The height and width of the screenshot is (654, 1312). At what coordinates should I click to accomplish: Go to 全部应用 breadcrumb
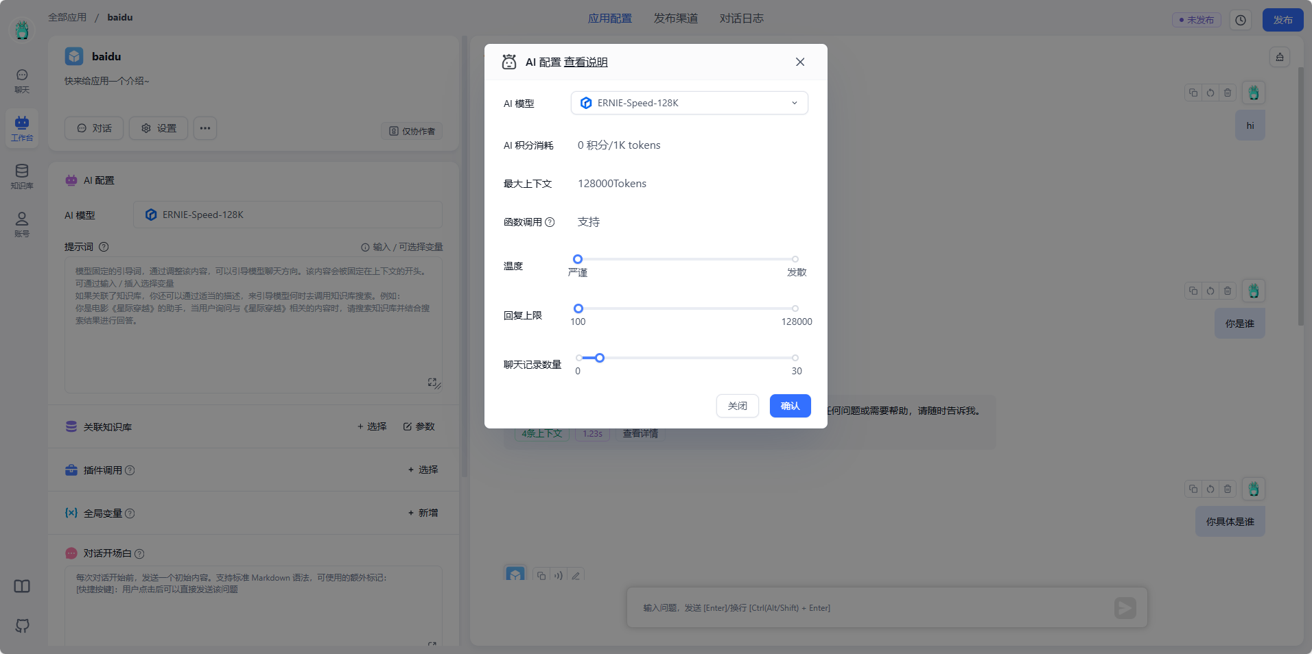67,17
